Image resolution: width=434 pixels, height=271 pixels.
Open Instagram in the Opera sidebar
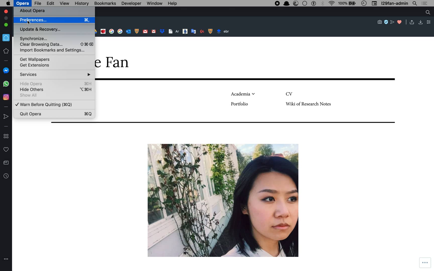(x=6, y=97)
